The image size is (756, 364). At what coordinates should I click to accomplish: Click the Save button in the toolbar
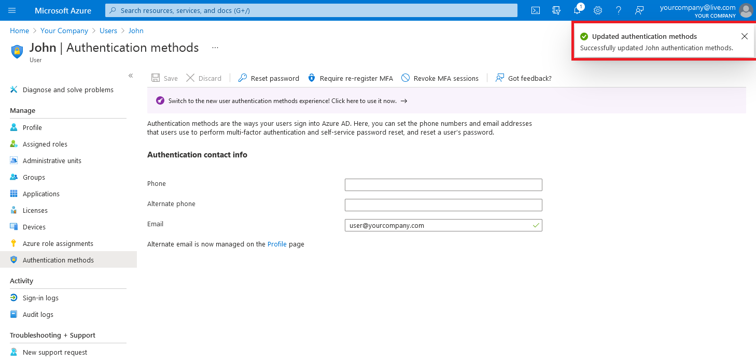click(164, 78)
